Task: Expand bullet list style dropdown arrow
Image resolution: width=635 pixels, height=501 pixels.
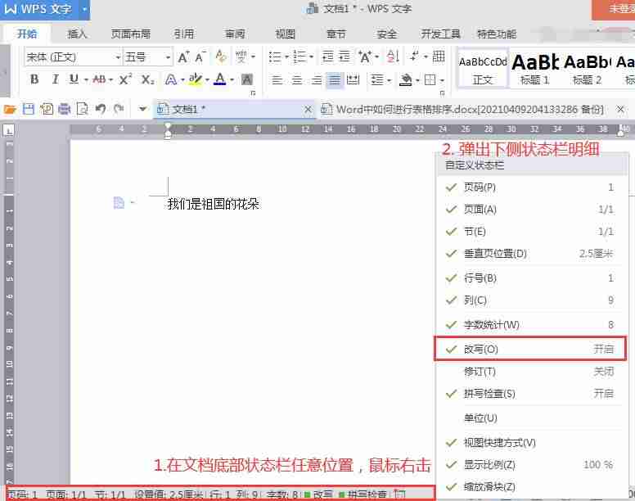Action: [x=286, y=57]
